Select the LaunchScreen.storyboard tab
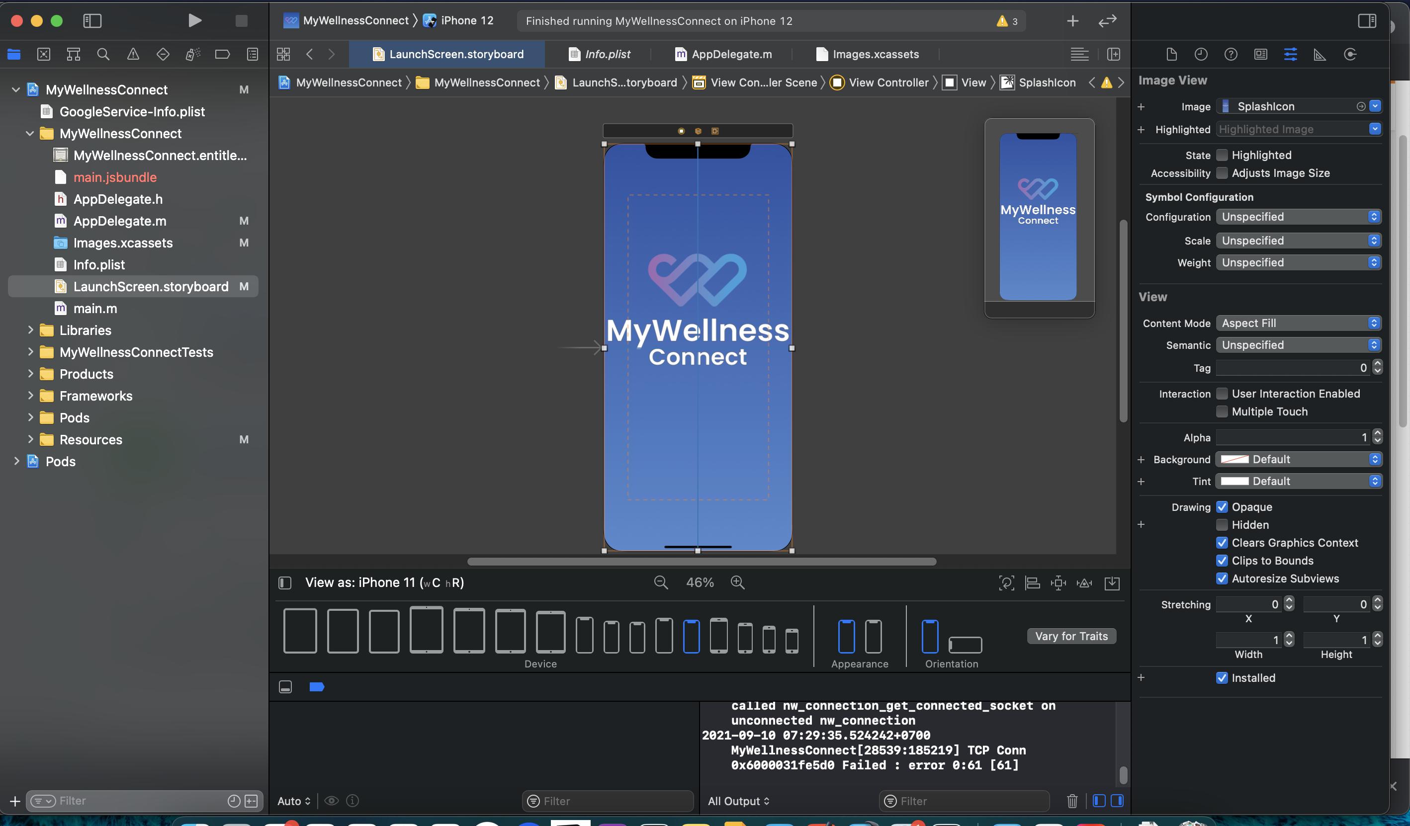The image size is (1410, 826). tap(447, 54)
